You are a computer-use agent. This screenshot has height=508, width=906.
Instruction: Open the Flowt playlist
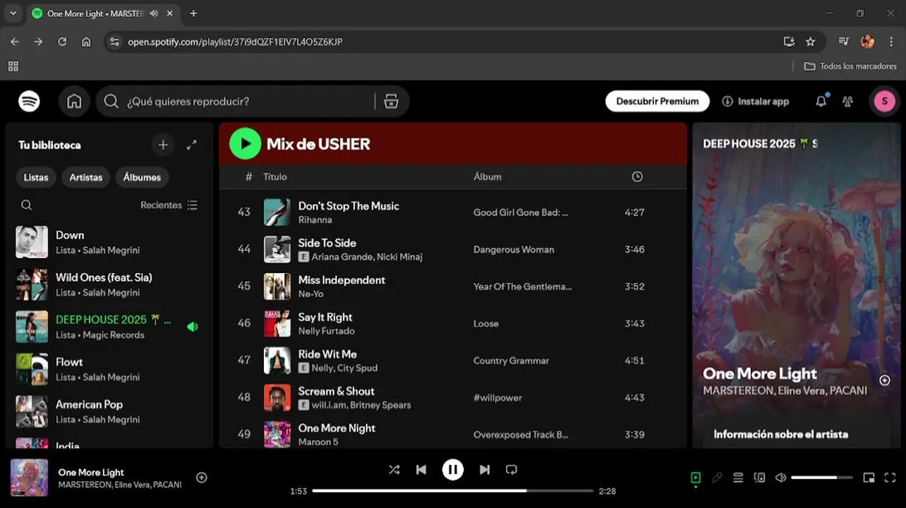[109, 369]
